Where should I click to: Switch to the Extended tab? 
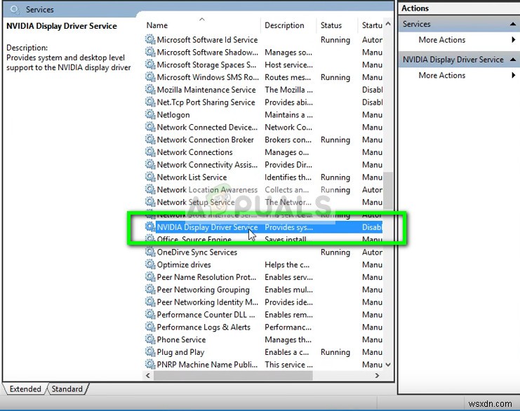[25, 389]
